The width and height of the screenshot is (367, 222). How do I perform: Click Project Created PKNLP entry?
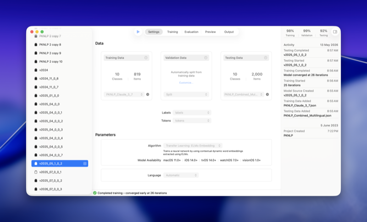pyautogui.click(x=311, y=133)
